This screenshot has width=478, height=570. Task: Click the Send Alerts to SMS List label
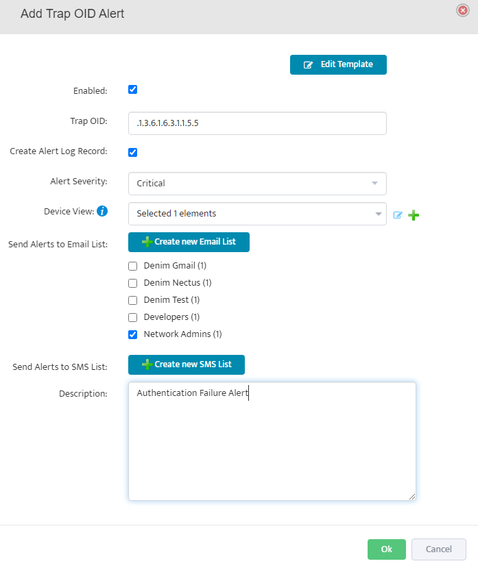coord(60,367)
